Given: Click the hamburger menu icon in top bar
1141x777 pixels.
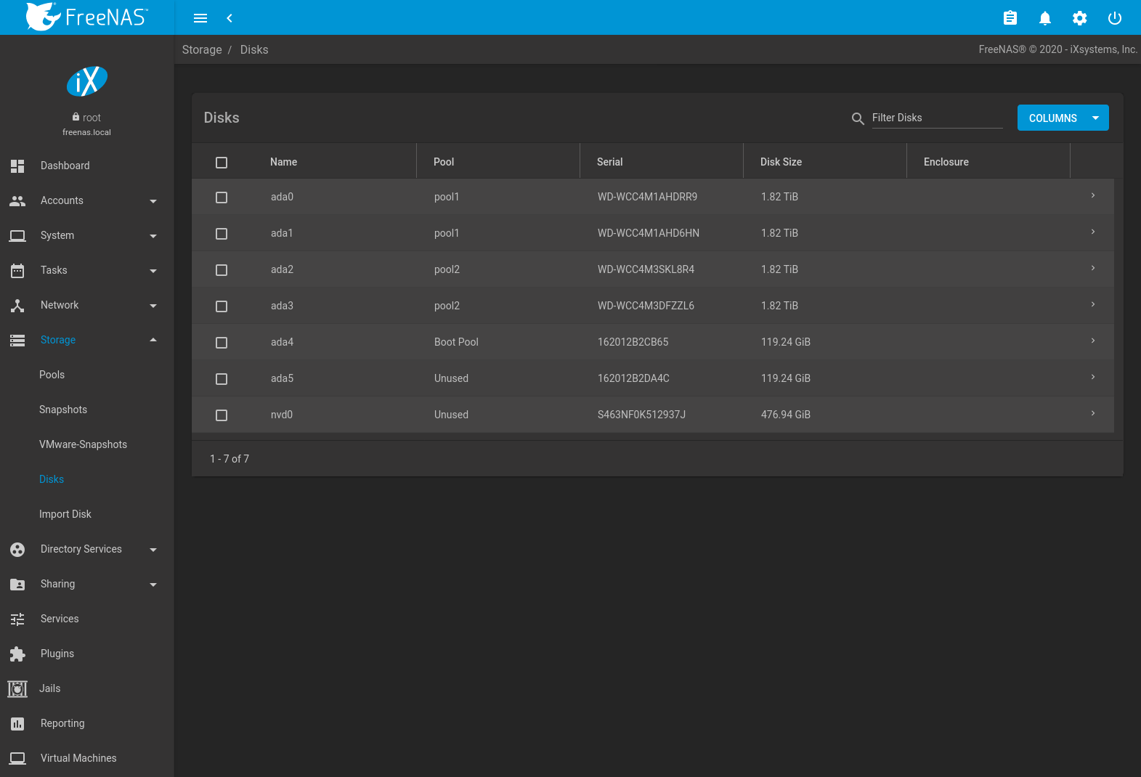Looking at the screenshot, I should click(200, 18).
